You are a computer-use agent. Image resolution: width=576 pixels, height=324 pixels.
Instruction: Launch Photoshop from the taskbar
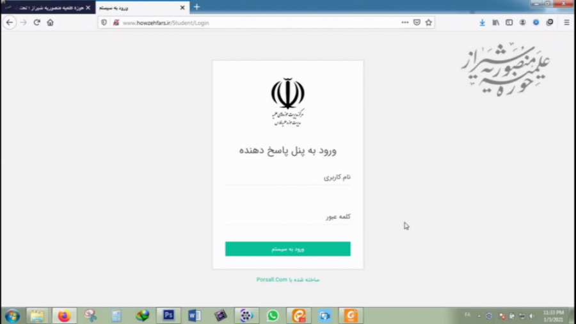click(168, 316)
